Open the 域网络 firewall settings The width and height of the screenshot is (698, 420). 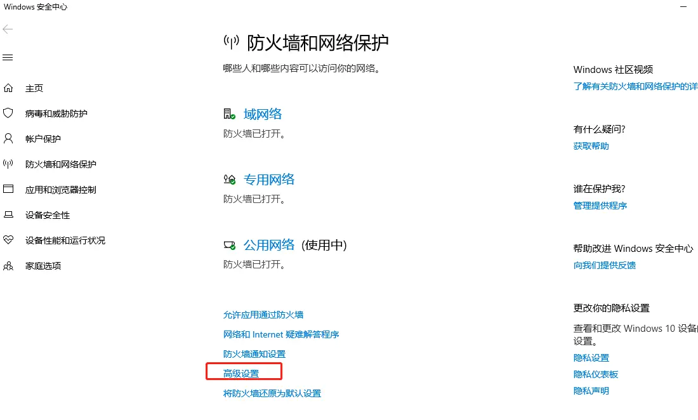click(263, 114)
